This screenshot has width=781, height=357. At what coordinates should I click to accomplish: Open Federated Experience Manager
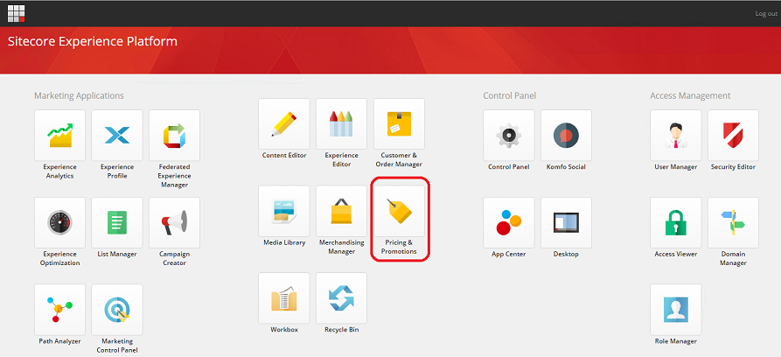pos(175,135)
